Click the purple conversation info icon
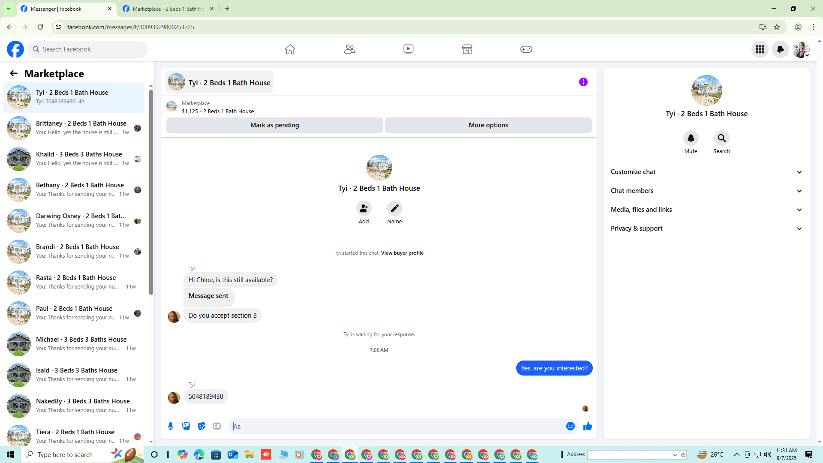This screenshot has width=823, height=463. pos(583,82)
